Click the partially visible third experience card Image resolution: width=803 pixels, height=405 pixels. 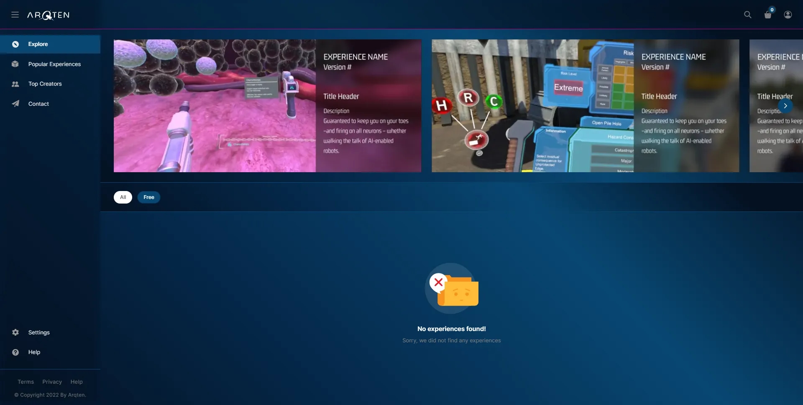(x=776, y=106)
